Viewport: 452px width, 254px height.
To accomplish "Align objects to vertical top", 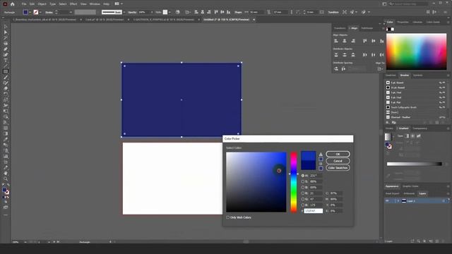I will 365,41.
